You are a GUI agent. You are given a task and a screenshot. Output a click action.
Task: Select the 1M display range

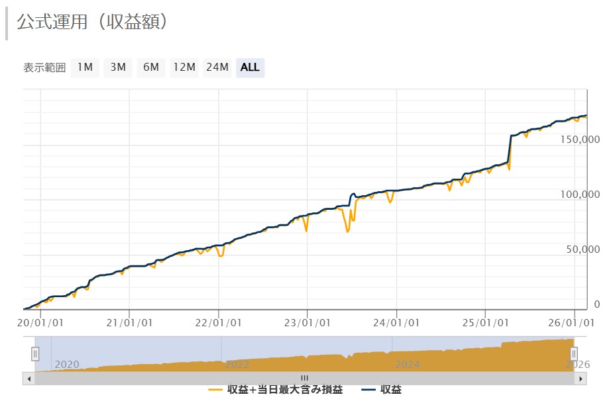coord(85,68)
